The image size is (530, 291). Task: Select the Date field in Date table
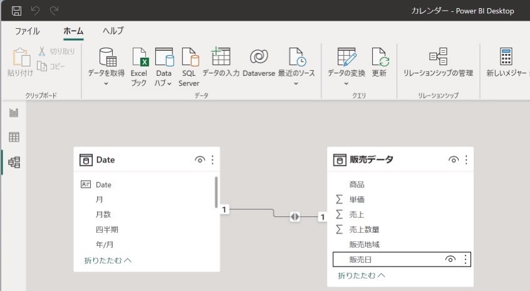pyautogui.click(x=103, y=185)
